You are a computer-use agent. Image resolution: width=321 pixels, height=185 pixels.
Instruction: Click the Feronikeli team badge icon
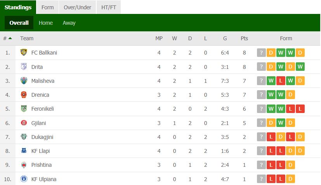pos(24,109)
